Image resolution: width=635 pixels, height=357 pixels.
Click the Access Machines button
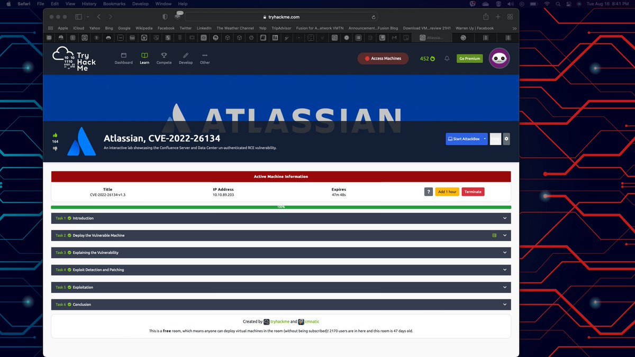click(x=383, y=58)
